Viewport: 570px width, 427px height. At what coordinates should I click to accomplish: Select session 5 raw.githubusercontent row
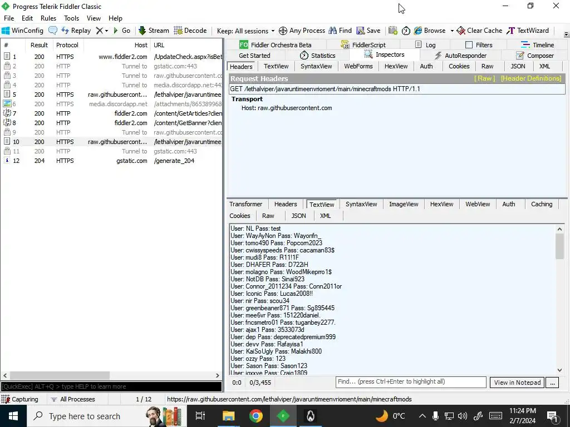coord(111,95)
